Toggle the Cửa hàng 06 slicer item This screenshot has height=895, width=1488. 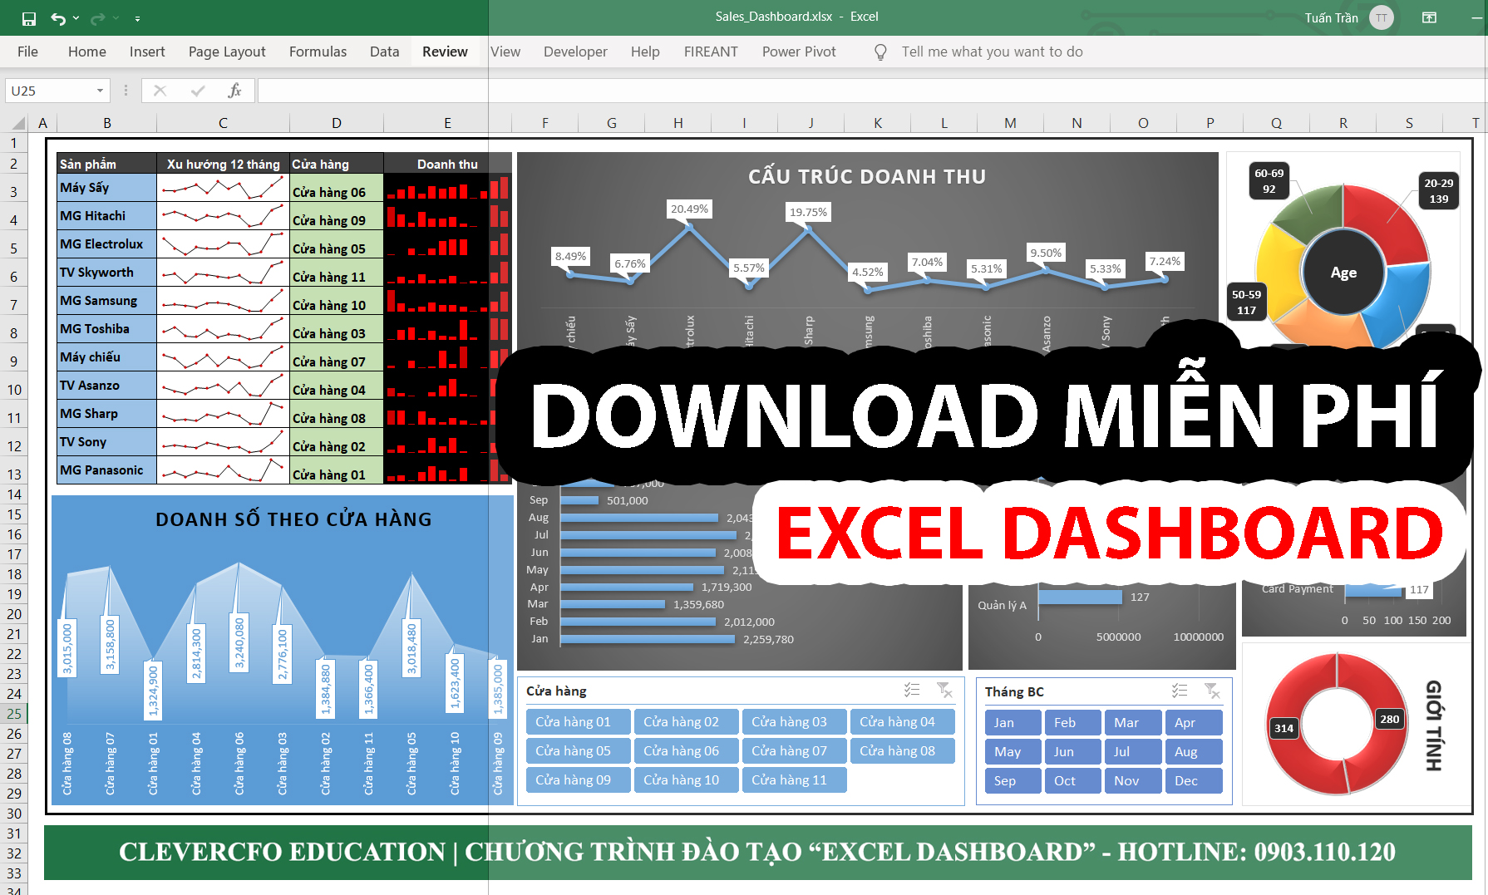pos(685,751)
